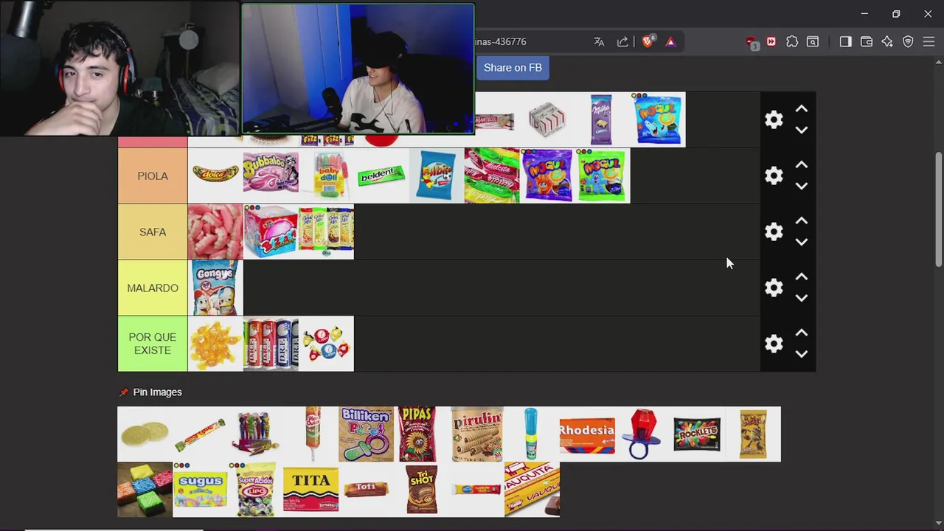Open settings gear for POR QUE EXISTE row

(774, 344)
